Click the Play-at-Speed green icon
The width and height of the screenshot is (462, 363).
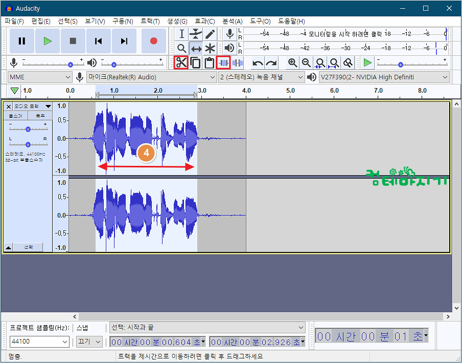tap(367, 62)
